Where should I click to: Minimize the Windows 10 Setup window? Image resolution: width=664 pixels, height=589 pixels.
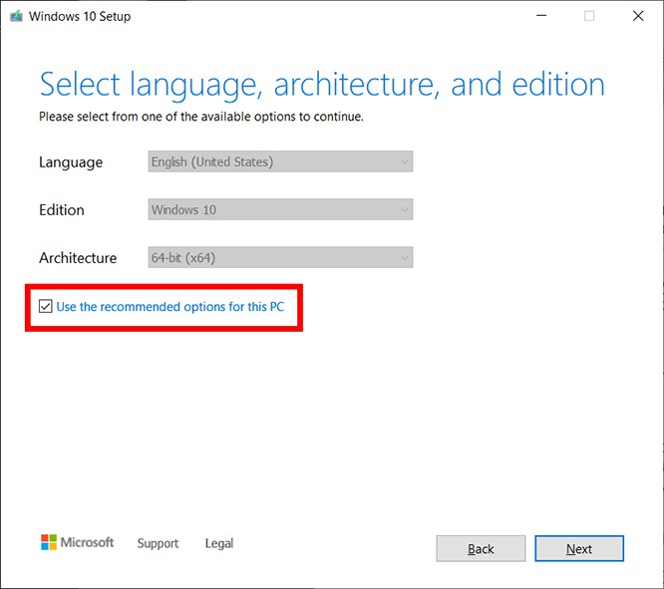click(541, 16)
